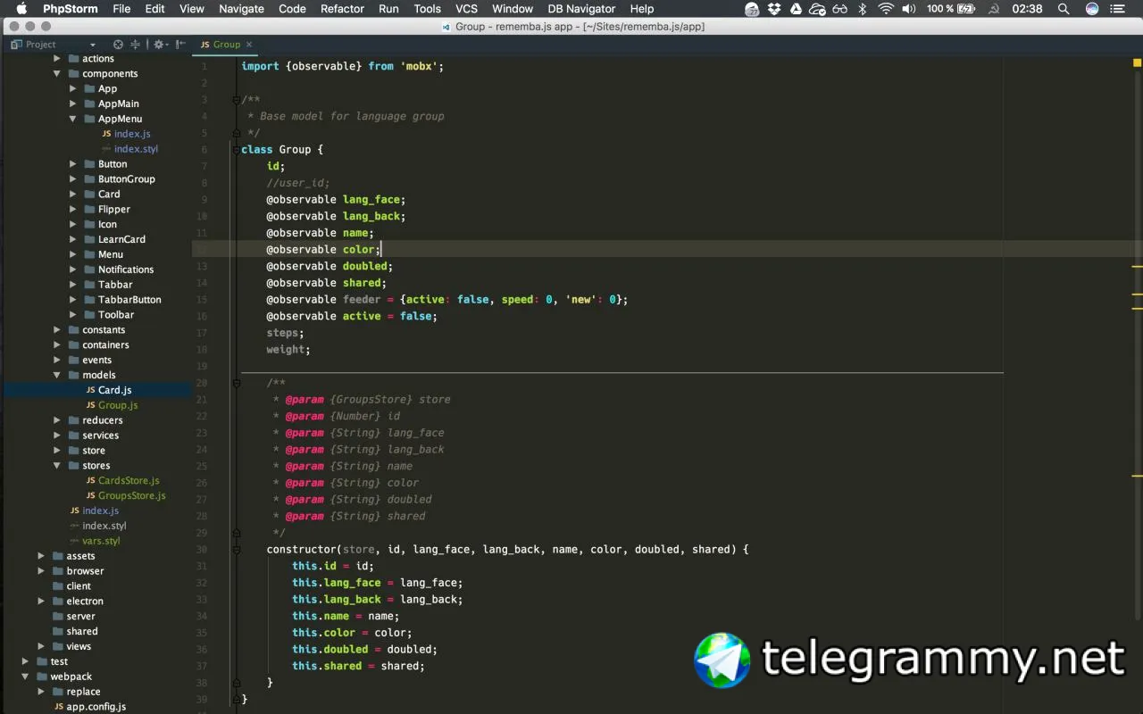Collapse the models folder
The width and height of the screenshot is (1143, 714).
[57, 375]
